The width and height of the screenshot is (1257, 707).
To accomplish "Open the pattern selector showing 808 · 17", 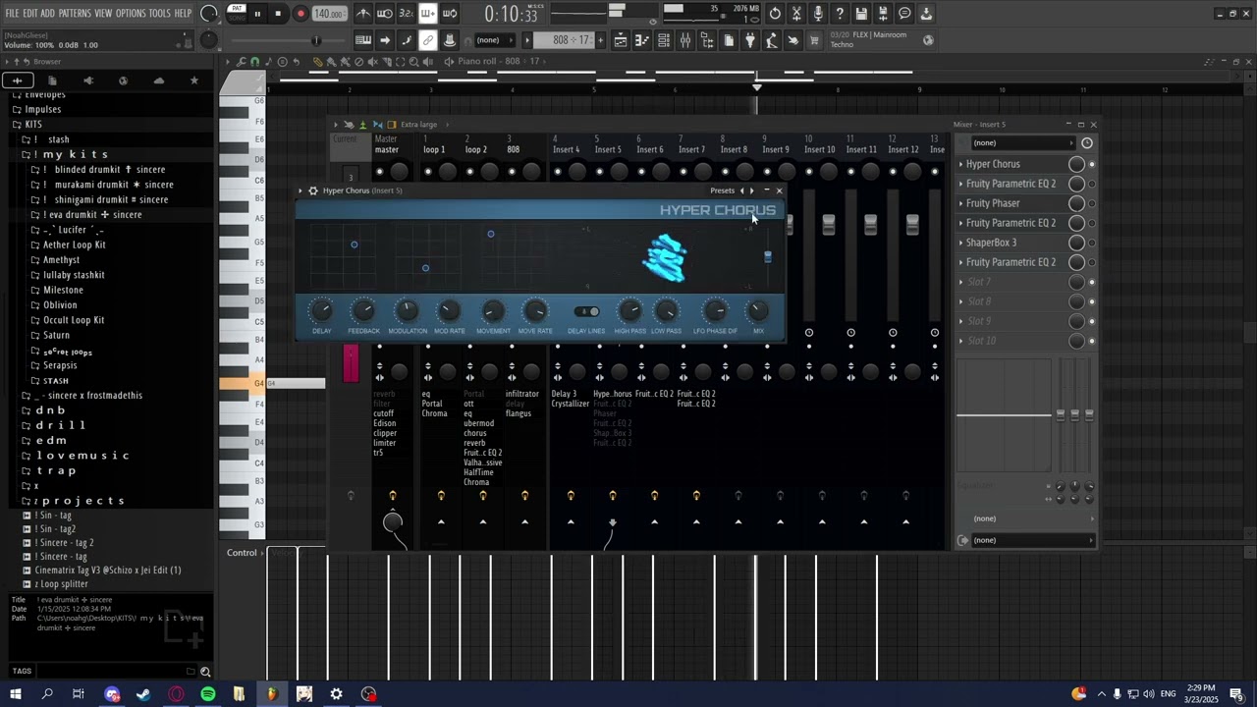I will pyautogui.click(x=571, y=40).
